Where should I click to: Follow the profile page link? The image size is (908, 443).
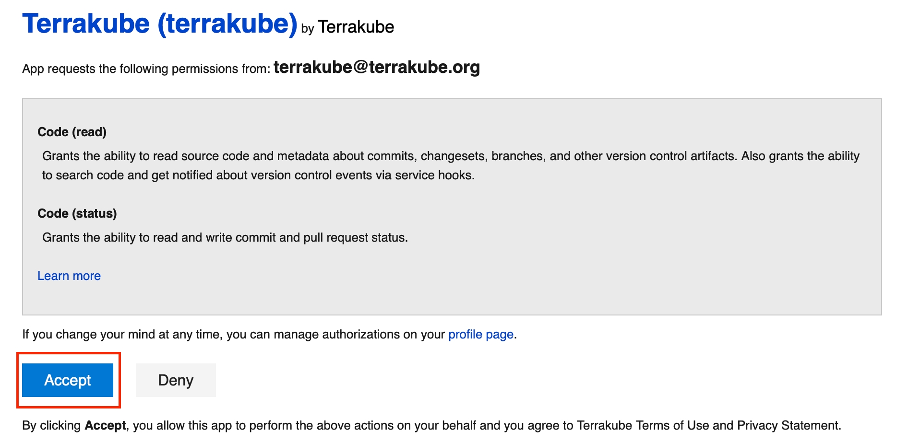(x=481, y=334)
